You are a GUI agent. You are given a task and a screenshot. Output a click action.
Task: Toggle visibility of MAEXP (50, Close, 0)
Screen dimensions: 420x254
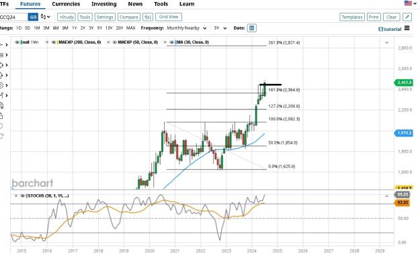115,42
